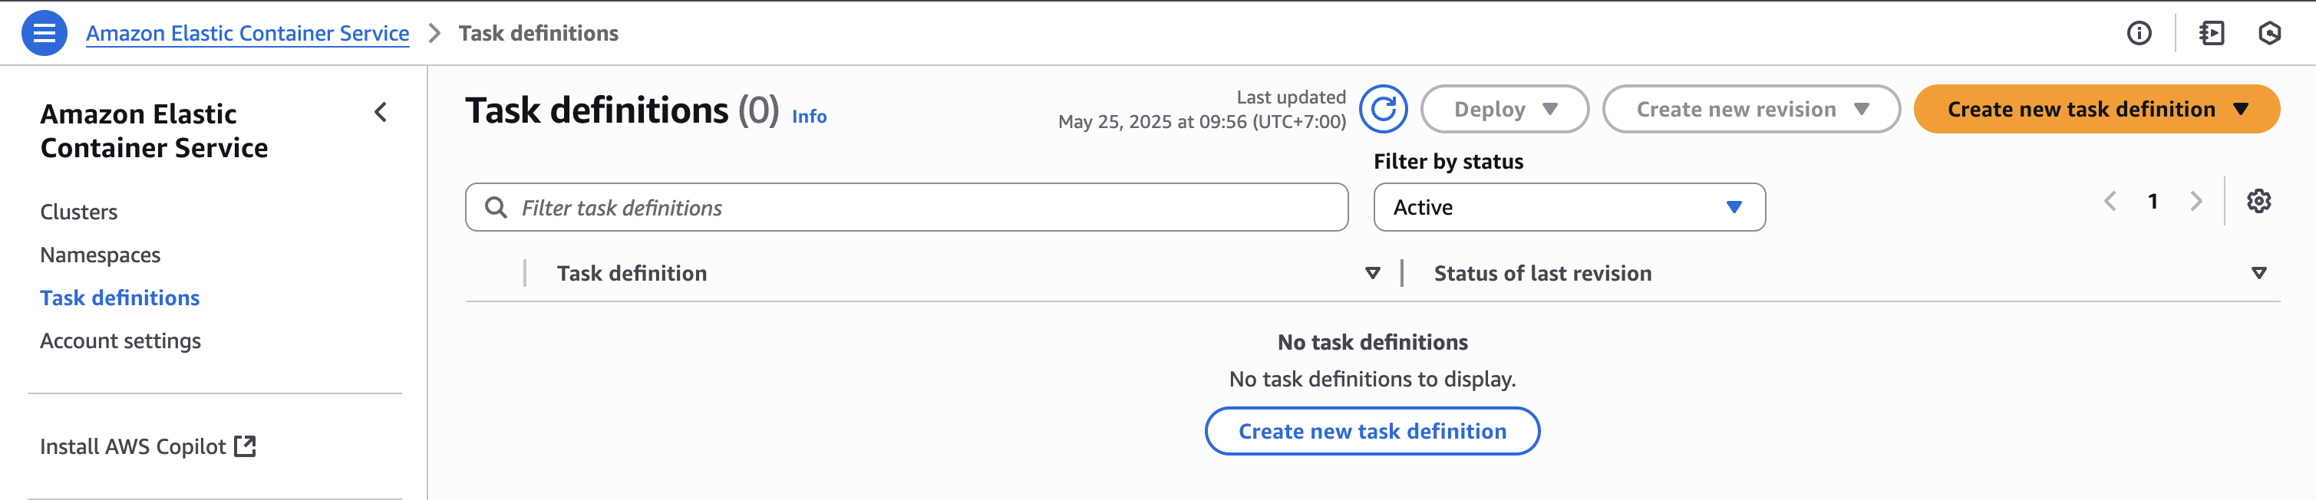This screenshot has height=500, width=2316.
Task: Click the info circle icon in header
Action: [x=2139, y=33]
